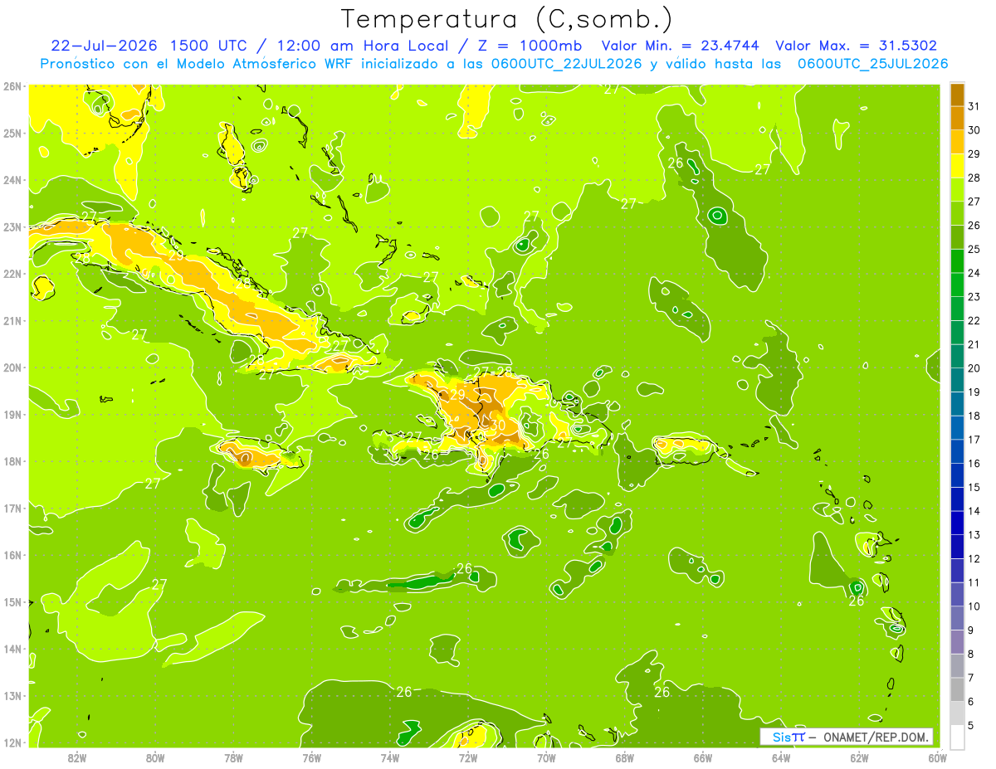Image resolution: width=996 pixels, height=769 pixels.
Task: Click latitude axis label '25N'
Action: [12, 133]
